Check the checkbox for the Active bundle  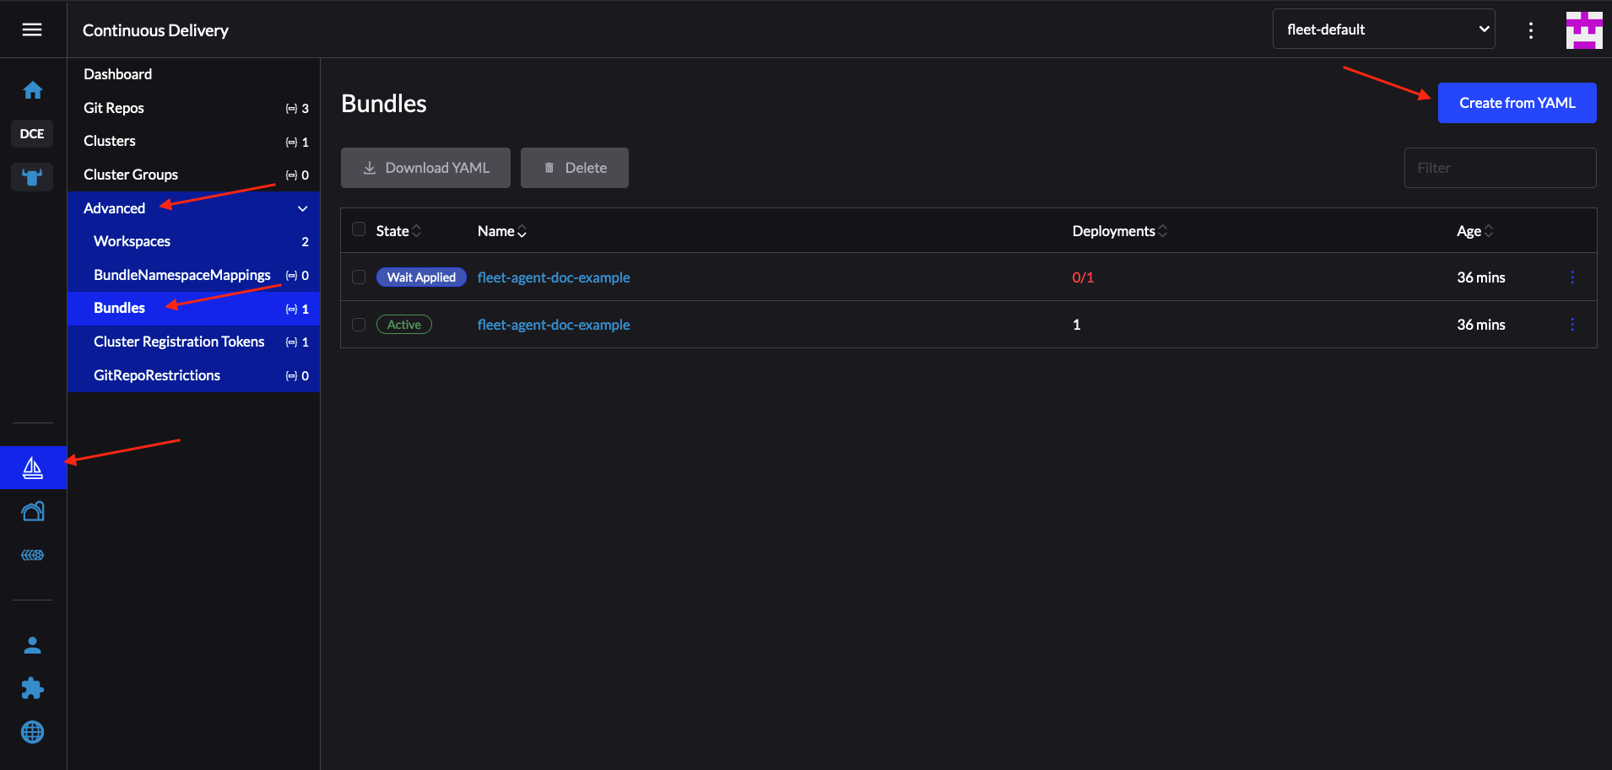[359, 324]
